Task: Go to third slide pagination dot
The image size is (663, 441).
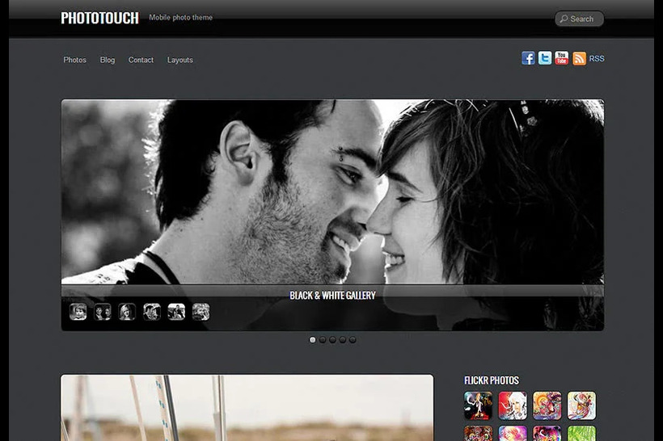Action: pyautogui.click(x=332, y=340)
